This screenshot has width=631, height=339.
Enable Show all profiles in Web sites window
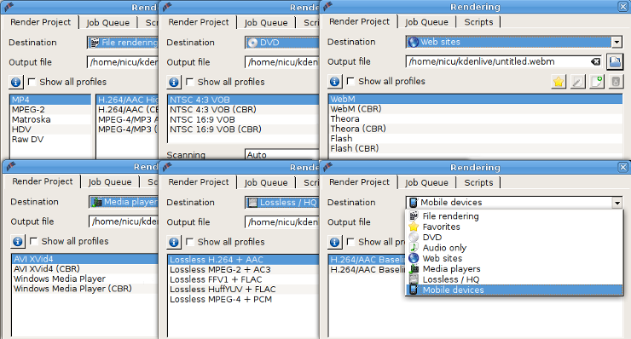(350, 81)
